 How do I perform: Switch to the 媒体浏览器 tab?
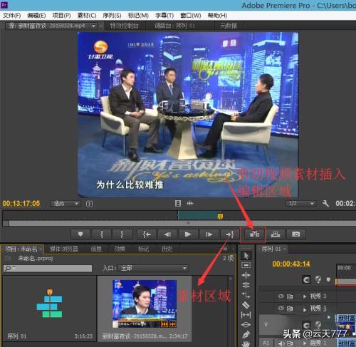64,249
